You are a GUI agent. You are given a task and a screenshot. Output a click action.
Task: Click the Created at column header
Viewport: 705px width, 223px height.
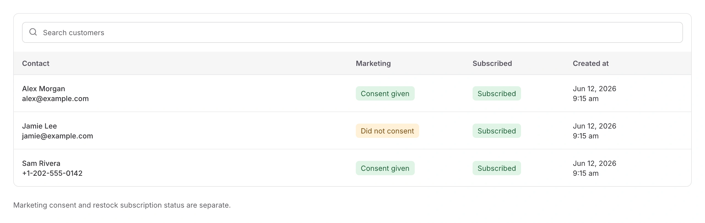click(x=591, y=63)
